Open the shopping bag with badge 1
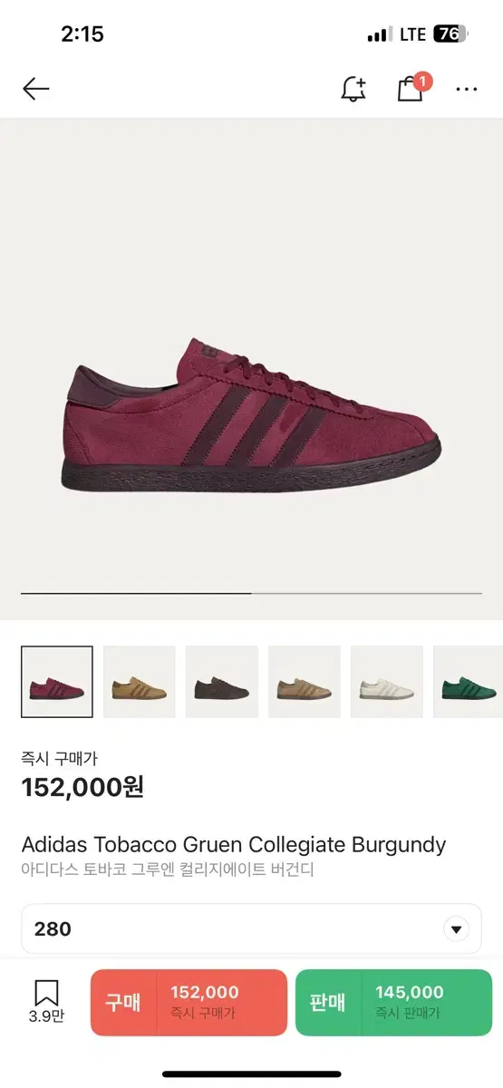Screen dimensions: 503x1088 click(x=413, y=87)
